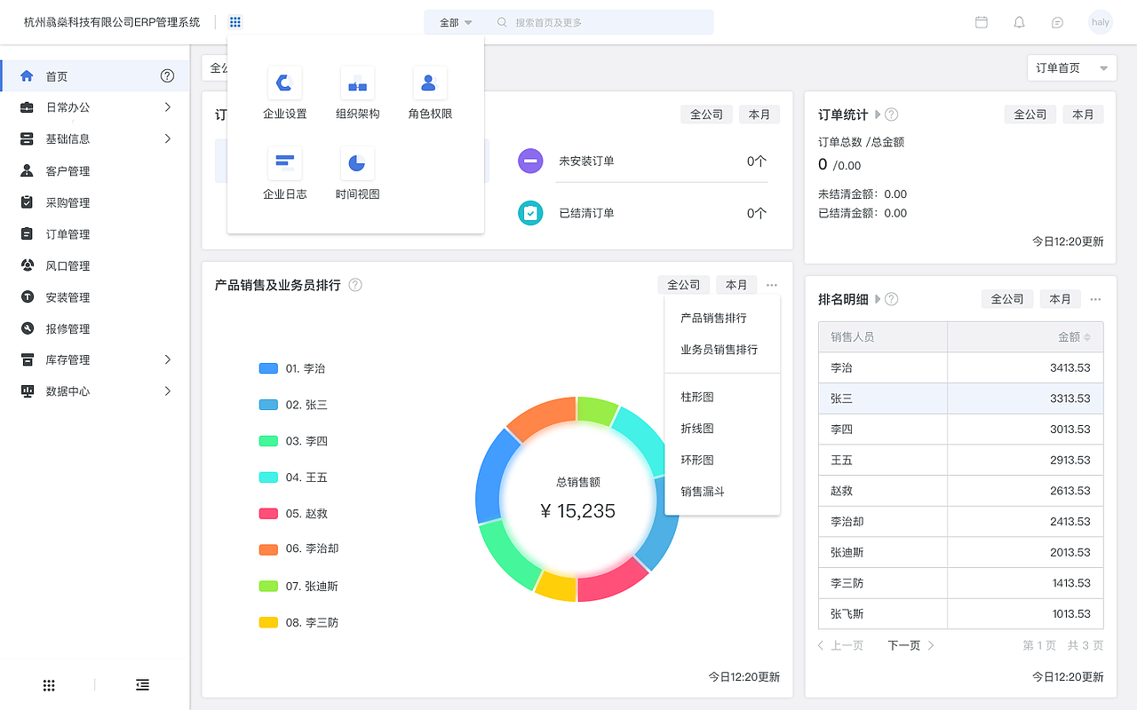Open 时间视图 from the launcher panel
Image resolution: width=1137 pixels, height=710 pixels.
tap(357, 173)
